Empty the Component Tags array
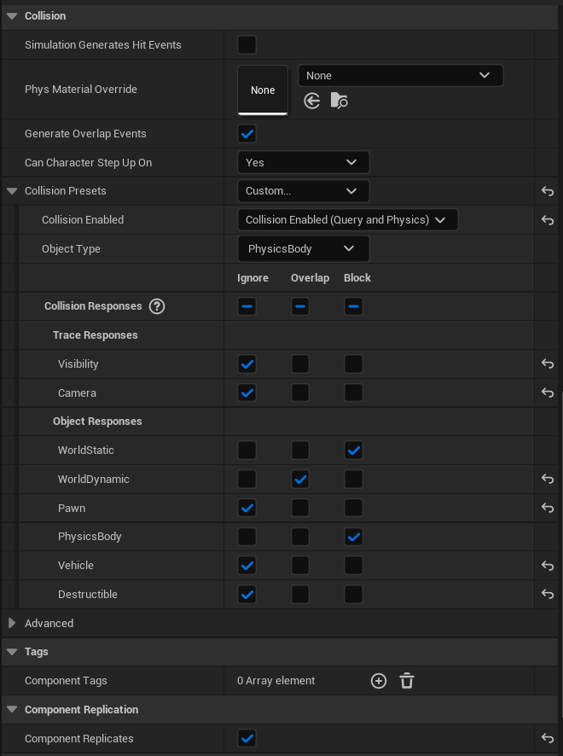This screenshot has width=563, height=756. [x=407, y=680]
